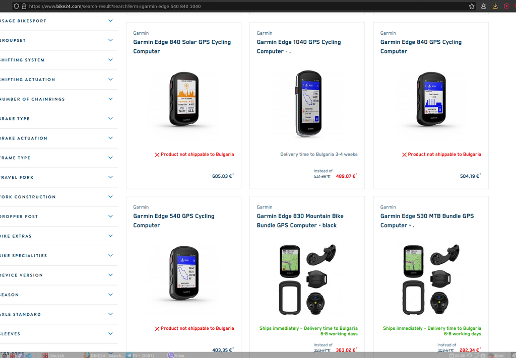Open Garmin Edge 830 Mountain Bike Bundle link
This screenshot has width=516, height=358.
coord(300,221)
